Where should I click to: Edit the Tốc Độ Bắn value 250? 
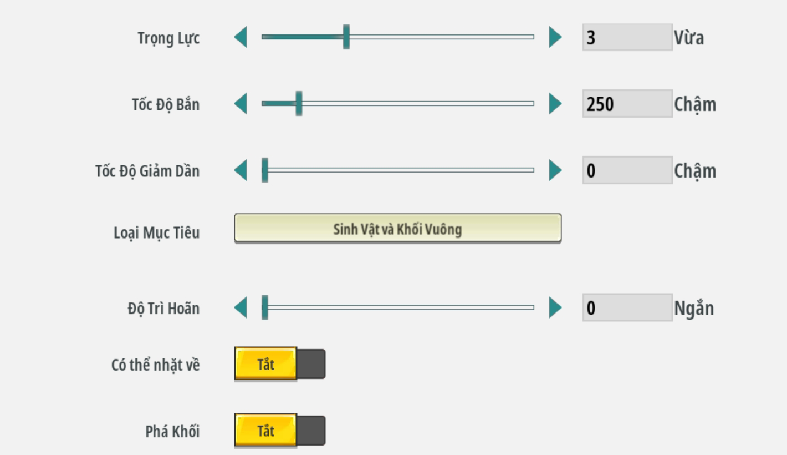coord(627,104)
